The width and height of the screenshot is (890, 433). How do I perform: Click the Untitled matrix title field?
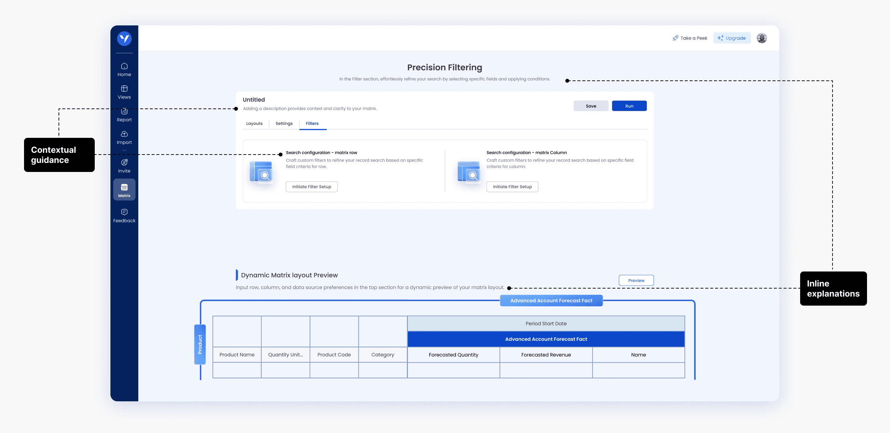254,100
